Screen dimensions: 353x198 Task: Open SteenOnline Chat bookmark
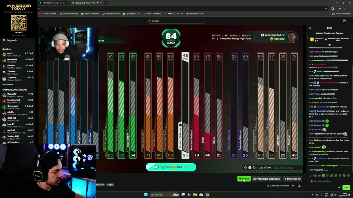pos(196,13)
